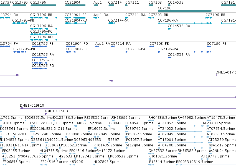Click transcript CG13796-RA
This screenshot has width=236, height=166.
[44, 29]
